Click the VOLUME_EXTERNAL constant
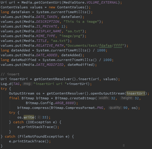The width and height of the screenshot is (152, 149). 102,2
